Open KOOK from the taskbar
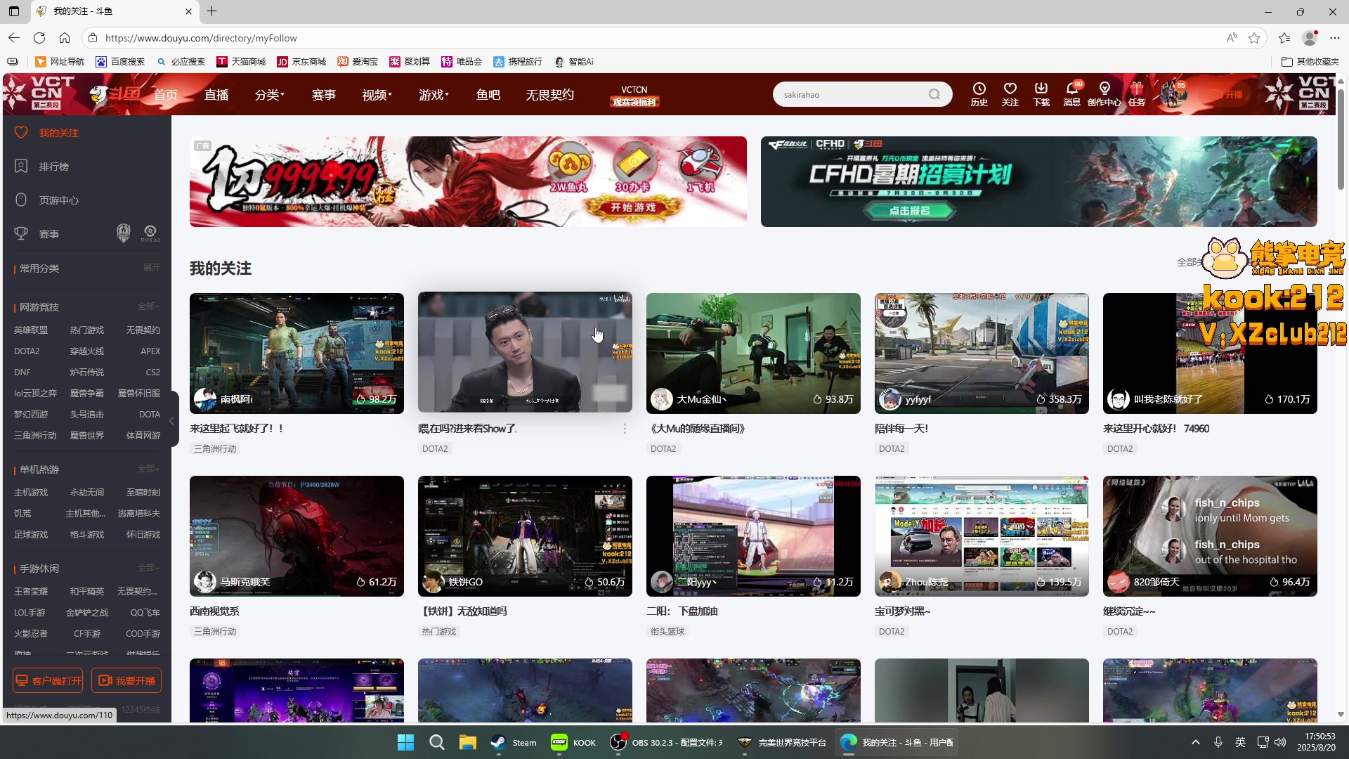The height and width of the screenshot is (759, 1349). click(x=573, y=742)
